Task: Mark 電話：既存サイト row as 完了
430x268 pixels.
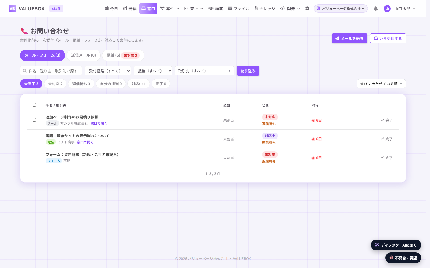Action: [386, 139]
